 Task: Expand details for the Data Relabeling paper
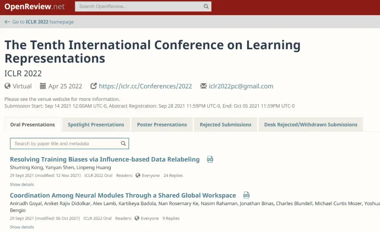21,184
